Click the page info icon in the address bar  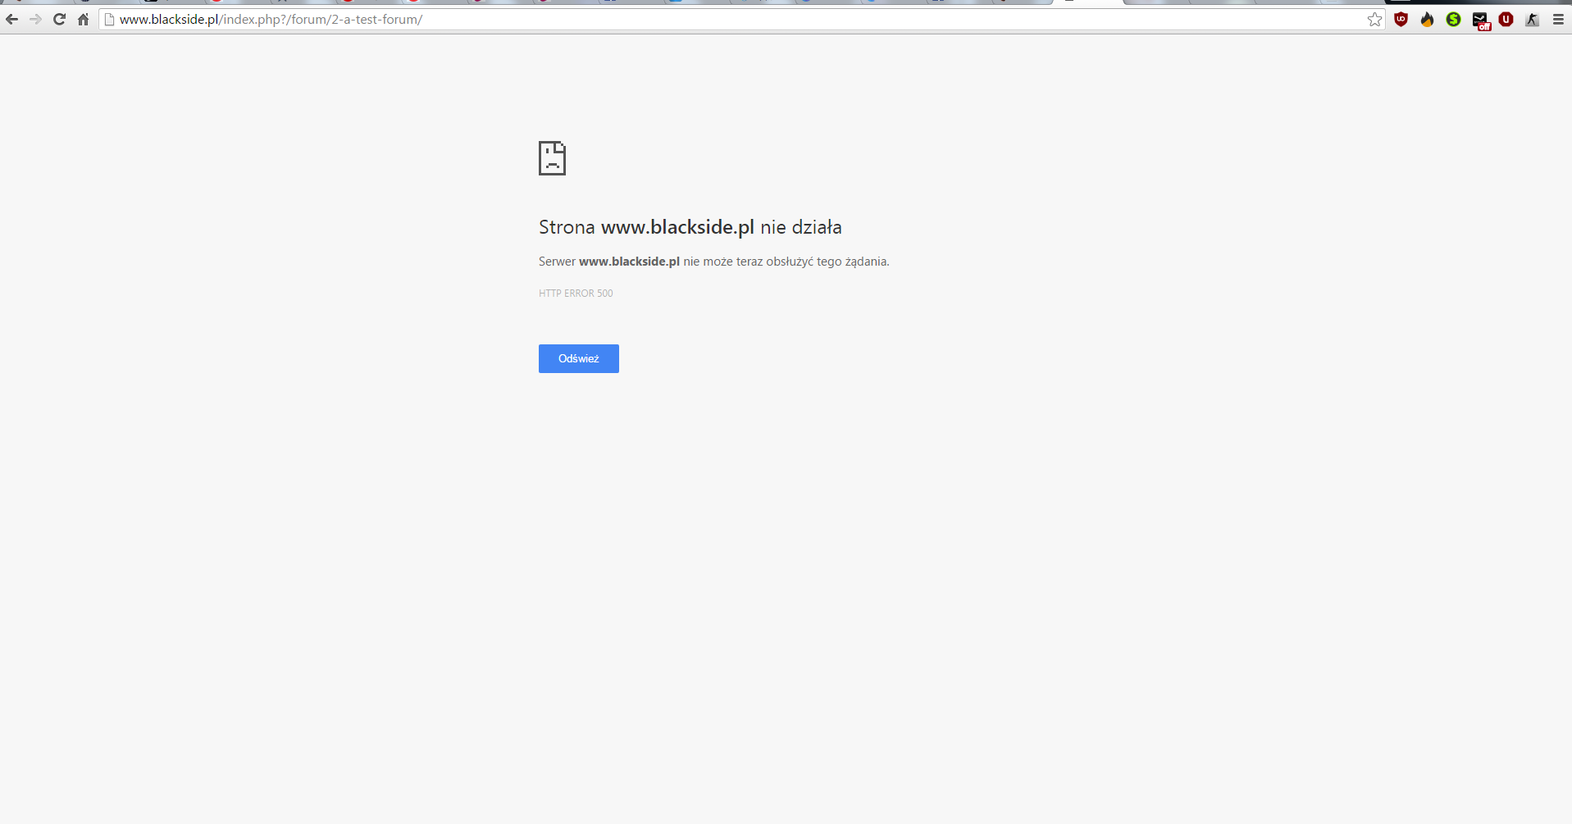(x=109, y=20)
